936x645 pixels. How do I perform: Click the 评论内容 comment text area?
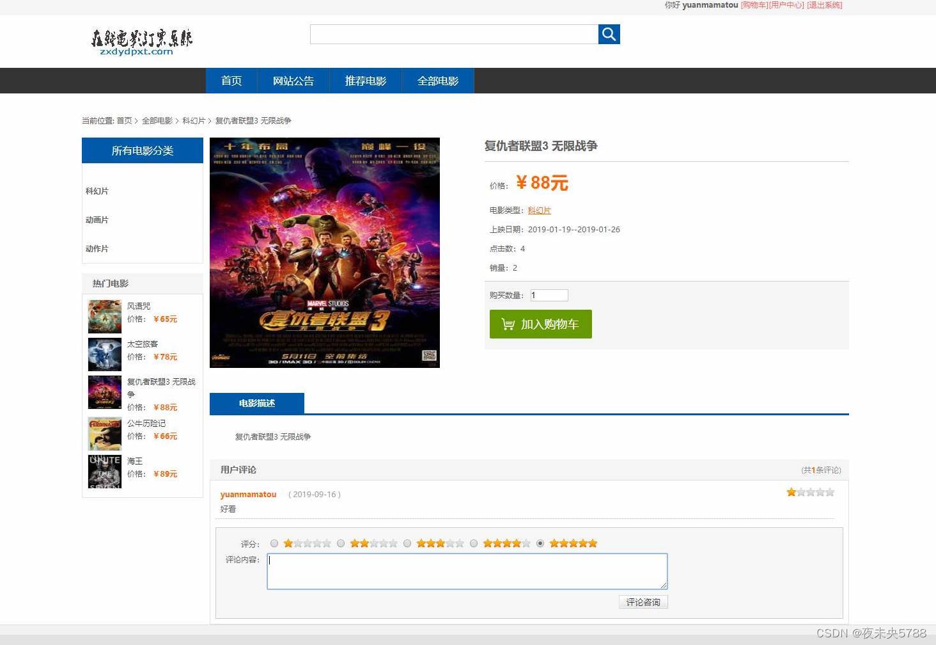click(x=467, y=571)
